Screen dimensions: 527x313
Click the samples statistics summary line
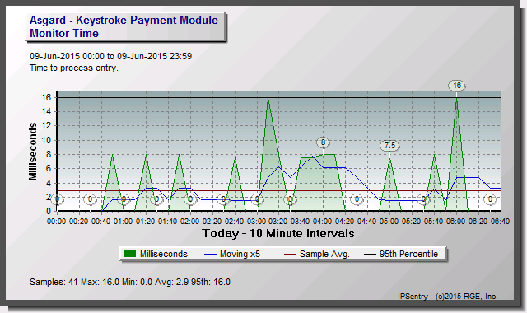[x=130, y=282]
